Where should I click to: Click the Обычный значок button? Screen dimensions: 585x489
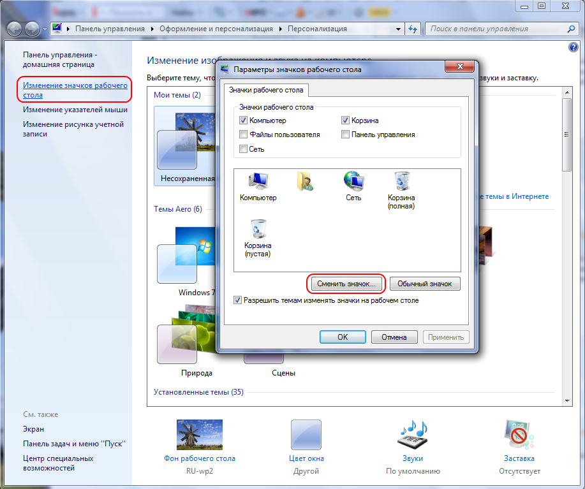425,284
